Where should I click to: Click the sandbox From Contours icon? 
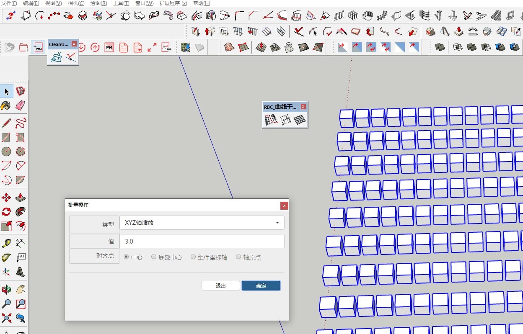tap(229, 47)
